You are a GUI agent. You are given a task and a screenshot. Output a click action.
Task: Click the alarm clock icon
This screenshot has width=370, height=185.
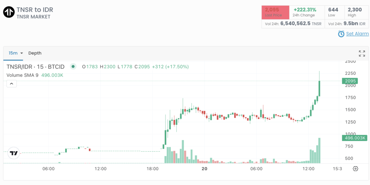(341, 34)
